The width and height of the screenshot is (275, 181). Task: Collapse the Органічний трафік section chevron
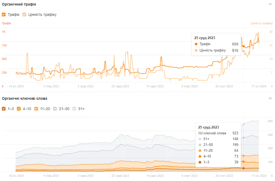click(x=270, y=4)
